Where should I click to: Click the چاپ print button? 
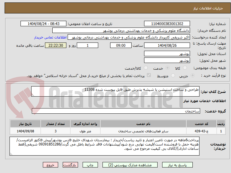click(90, 165)
